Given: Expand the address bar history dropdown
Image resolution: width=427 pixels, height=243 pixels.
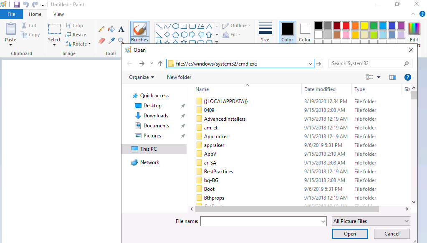Looking at the screenshot, I should [310, 64].
